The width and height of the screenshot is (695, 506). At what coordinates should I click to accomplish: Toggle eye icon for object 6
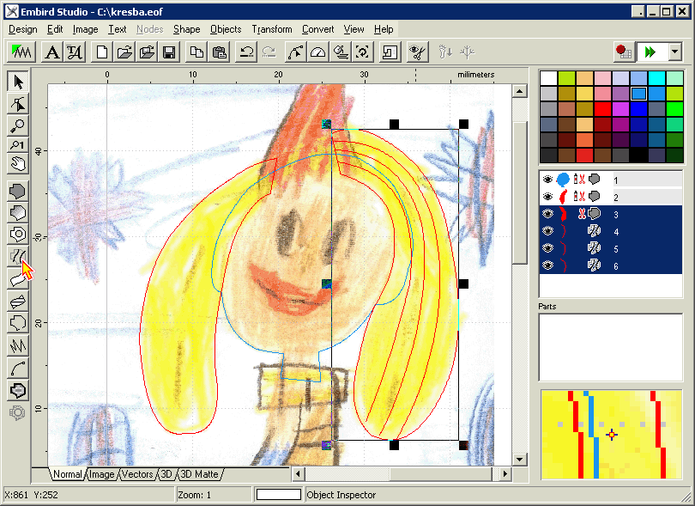point(547,265)
